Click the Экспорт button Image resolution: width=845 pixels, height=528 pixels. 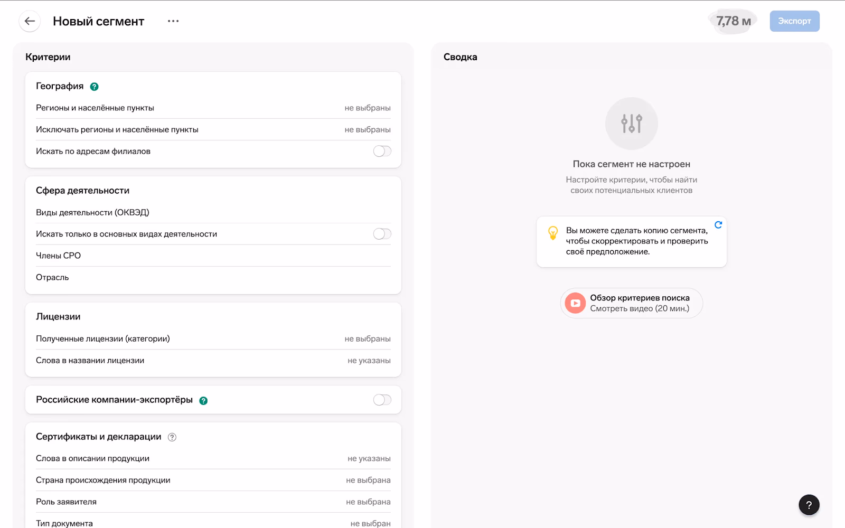pos(794,21)
